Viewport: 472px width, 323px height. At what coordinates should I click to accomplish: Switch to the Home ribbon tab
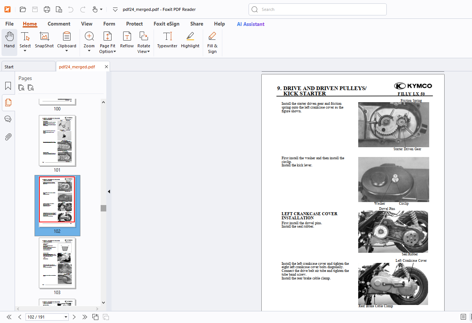click(x=30, y=24)
